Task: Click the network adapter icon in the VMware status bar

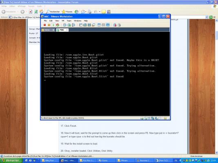Action: 153,118
